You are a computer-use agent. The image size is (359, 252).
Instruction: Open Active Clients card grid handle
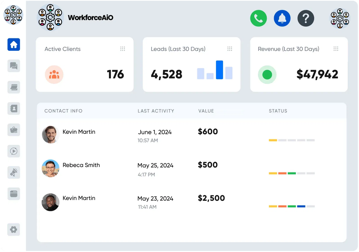pyautogui.click(x=123, y=49)
